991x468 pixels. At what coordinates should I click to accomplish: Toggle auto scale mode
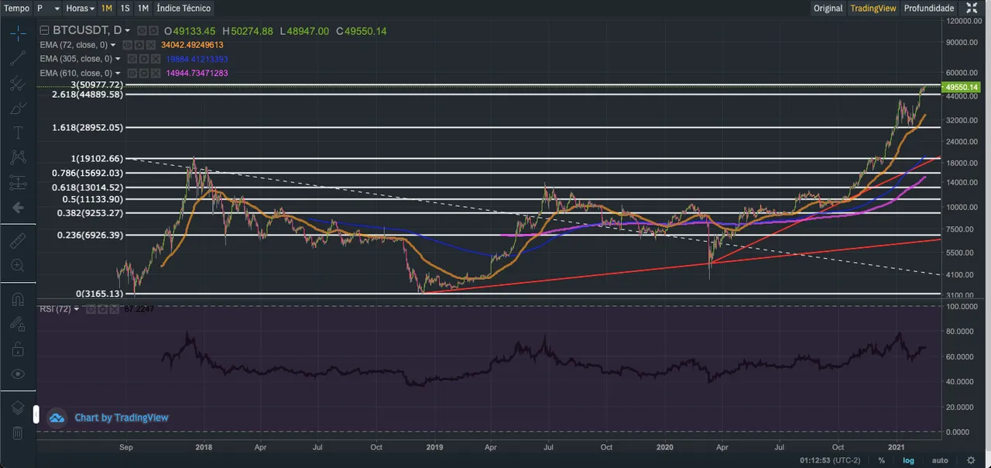[939, 460]
